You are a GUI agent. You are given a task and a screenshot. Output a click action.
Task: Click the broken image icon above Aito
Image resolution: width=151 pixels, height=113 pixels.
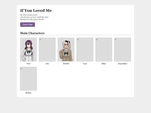pyautogui.click(x=41, y=39)
